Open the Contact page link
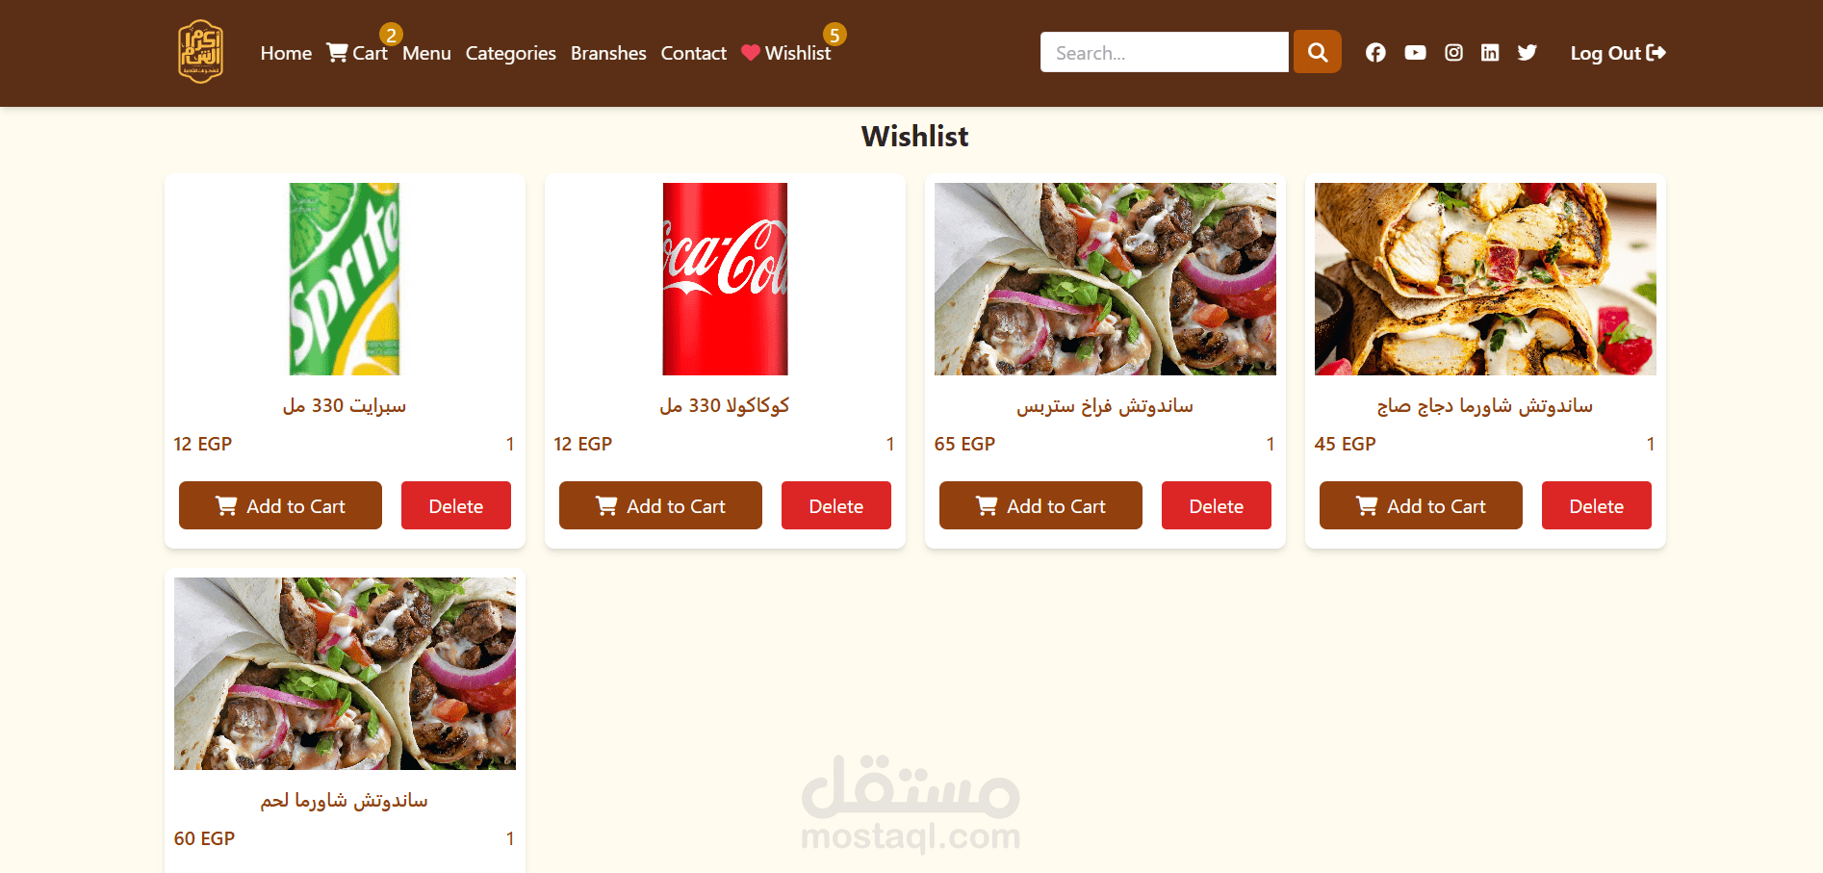 693,53
